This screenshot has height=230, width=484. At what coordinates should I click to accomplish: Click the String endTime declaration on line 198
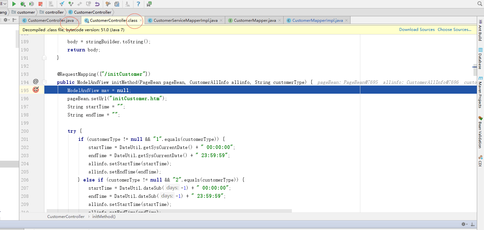coord(94,115)
